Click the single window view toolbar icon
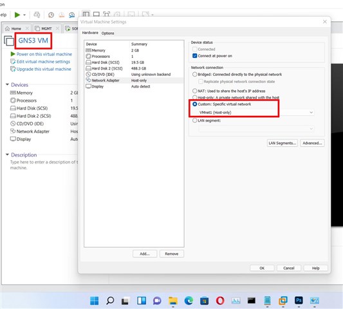This screenshot has width=343, height=309. (97, 14)
